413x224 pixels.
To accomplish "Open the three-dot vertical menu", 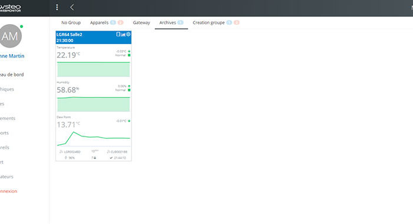I will pyautogui.click(x=57, y=8).
